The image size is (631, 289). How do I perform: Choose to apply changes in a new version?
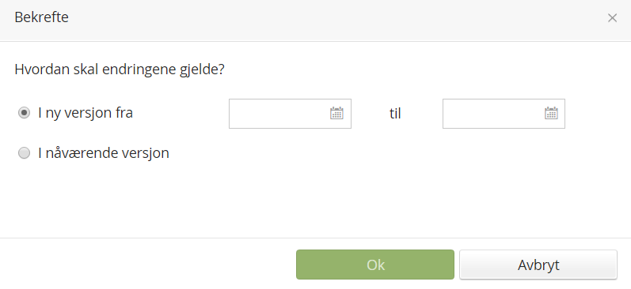point(24,113)
